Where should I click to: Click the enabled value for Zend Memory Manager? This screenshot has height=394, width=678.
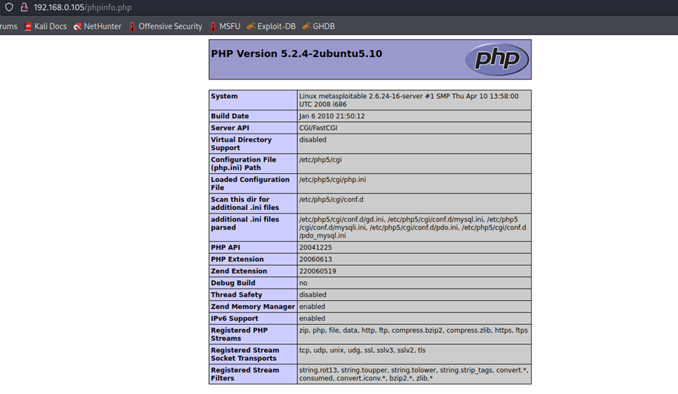[312, 306]
